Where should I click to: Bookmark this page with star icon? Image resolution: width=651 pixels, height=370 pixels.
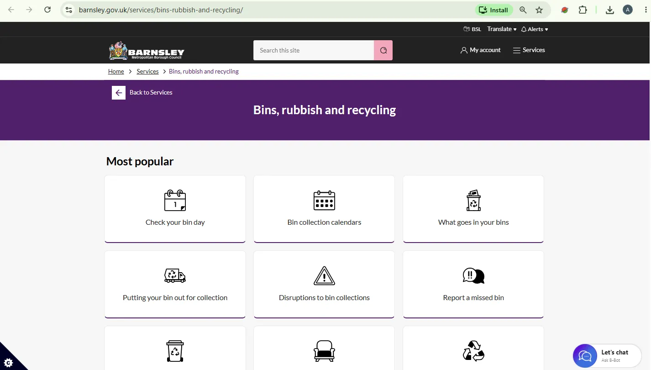click(x=539, y=10)
